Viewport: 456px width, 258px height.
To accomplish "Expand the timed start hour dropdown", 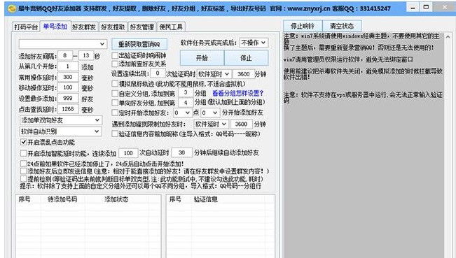I will coord(182,113).
